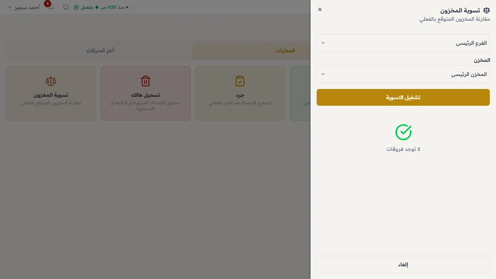Switch to the آخر الحركات tab
This screenshot has height=279, width=496.
100,50
